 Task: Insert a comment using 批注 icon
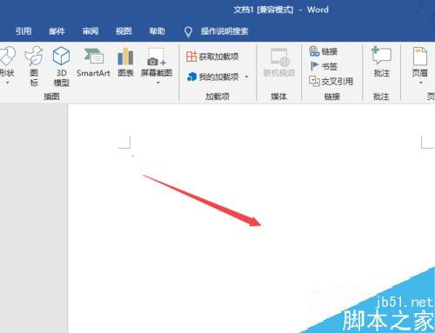pyautogui.click(x=382, y=56)
